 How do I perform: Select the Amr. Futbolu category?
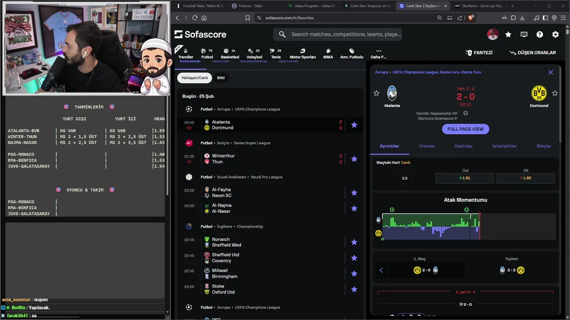pyautogui.click(x=352, y=53)
